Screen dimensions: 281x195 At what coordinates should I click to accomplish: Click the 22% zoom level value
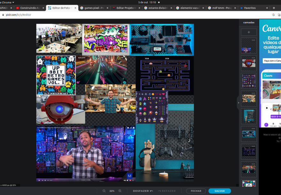[x=112, y=191]
